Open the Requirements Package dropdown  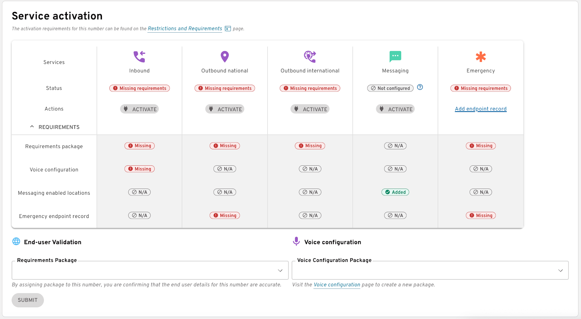[150, 270]
